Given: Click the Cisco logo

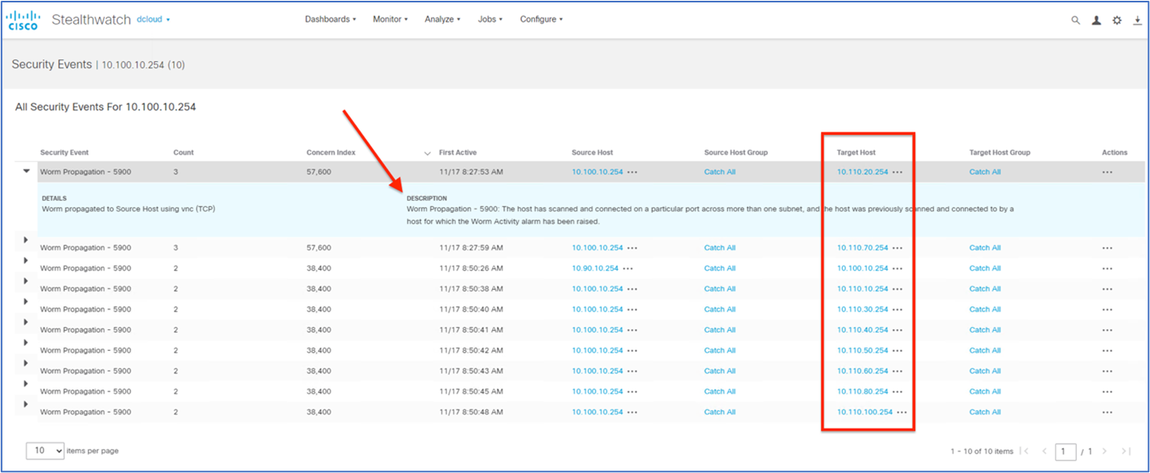Looking at the screenshot, I should (23, 20).
